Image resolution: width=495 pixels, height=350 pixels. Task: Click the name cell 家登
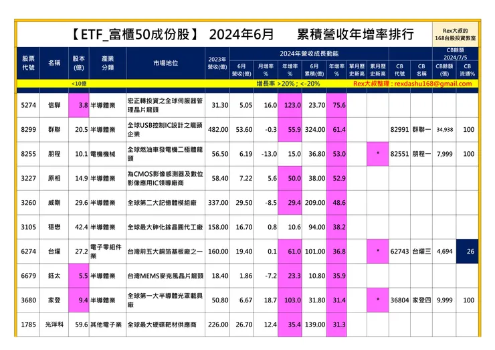pyautogui.click(x=54, y=300)
